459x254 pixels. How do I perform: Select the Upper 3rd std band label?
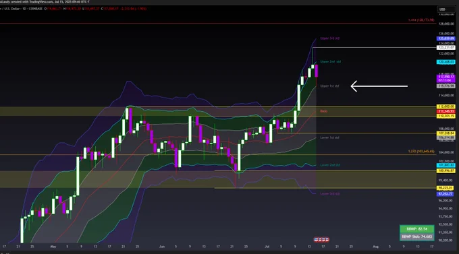click(329, 38)
